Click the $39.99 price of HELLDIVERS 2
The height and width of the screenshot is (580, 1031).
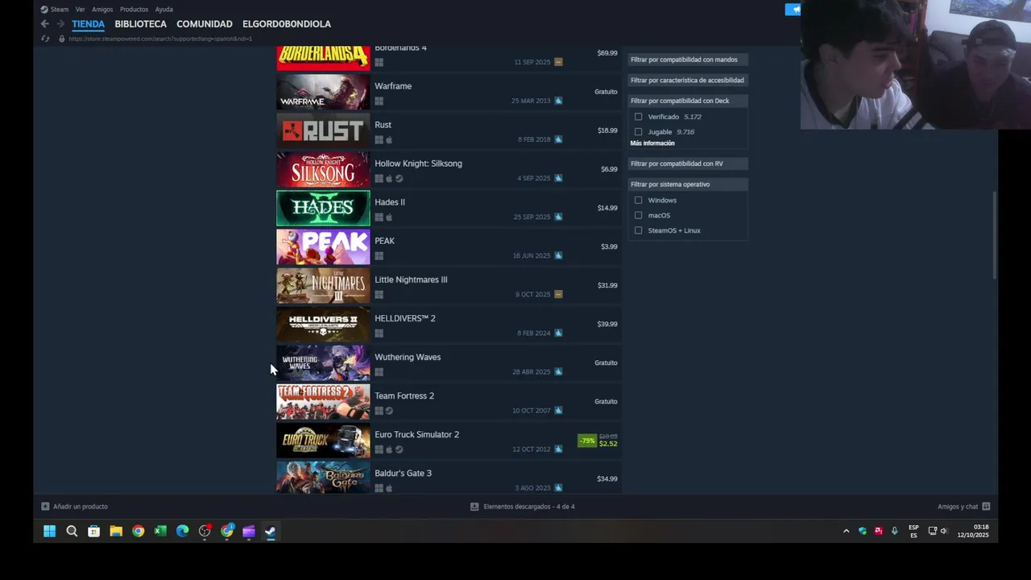[607, 324]
